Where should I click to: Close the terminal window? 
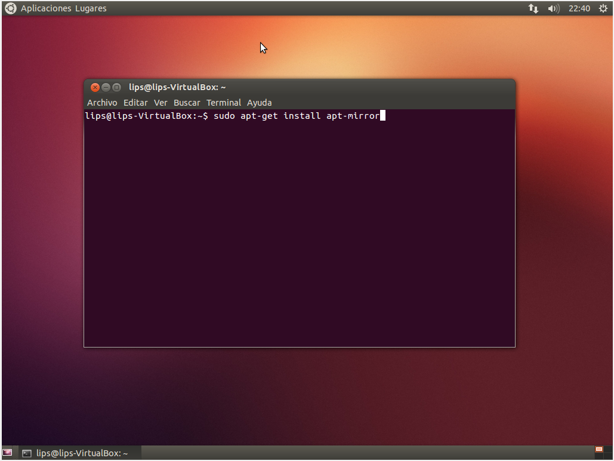pos(95,87)
